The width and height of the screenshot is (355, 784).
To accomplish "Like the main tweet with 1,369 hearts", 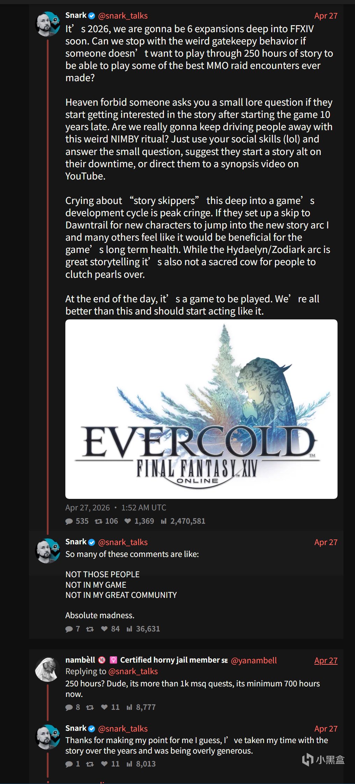I will point(128,521).
